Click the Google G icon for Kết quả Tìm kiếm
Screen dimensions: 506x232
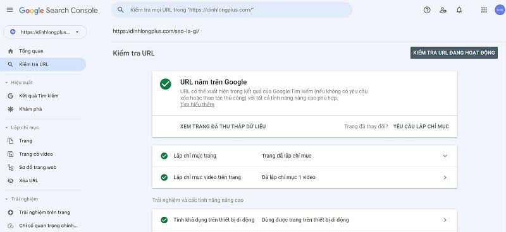point(11,96)
